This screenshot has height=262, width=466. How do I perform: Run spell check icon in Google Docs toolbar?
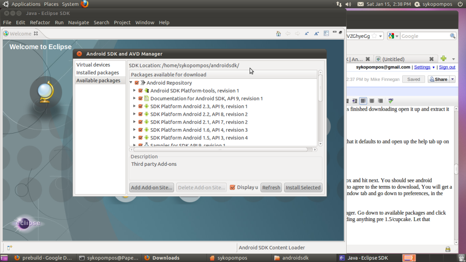coord(391,101)
